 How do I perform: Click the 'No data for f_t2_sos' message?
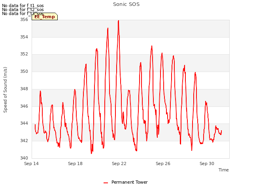click(23, 9)
